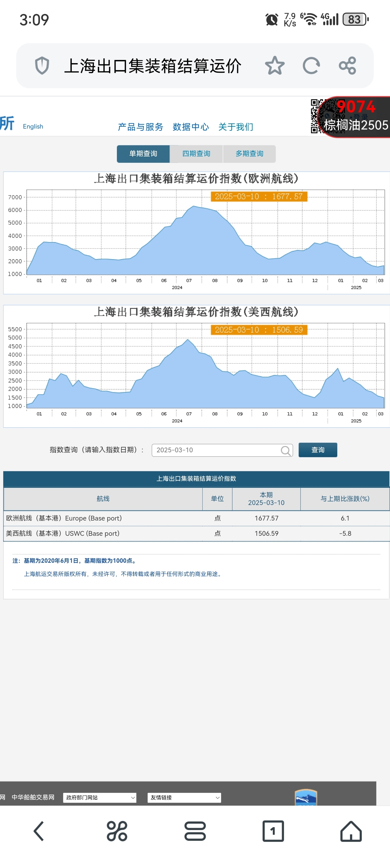Reload the page with refresh icon
The image size is (390, 857).
(x=311, y=65)
